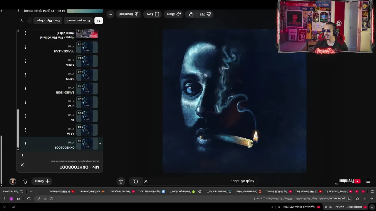Open the mix panel three-dot options menu
Screen dimensions: 376x211
tap(22, 156)
